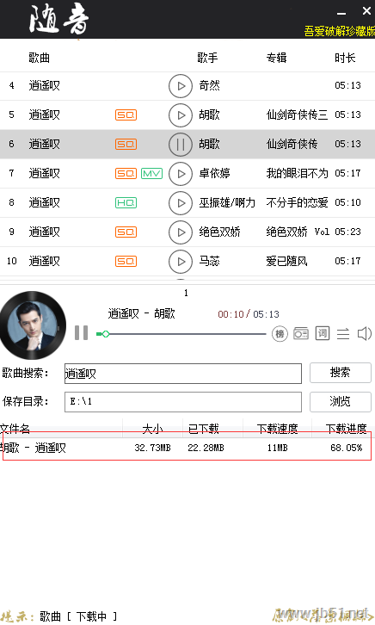Pause the currently playing song in row 6

[181, 145]
